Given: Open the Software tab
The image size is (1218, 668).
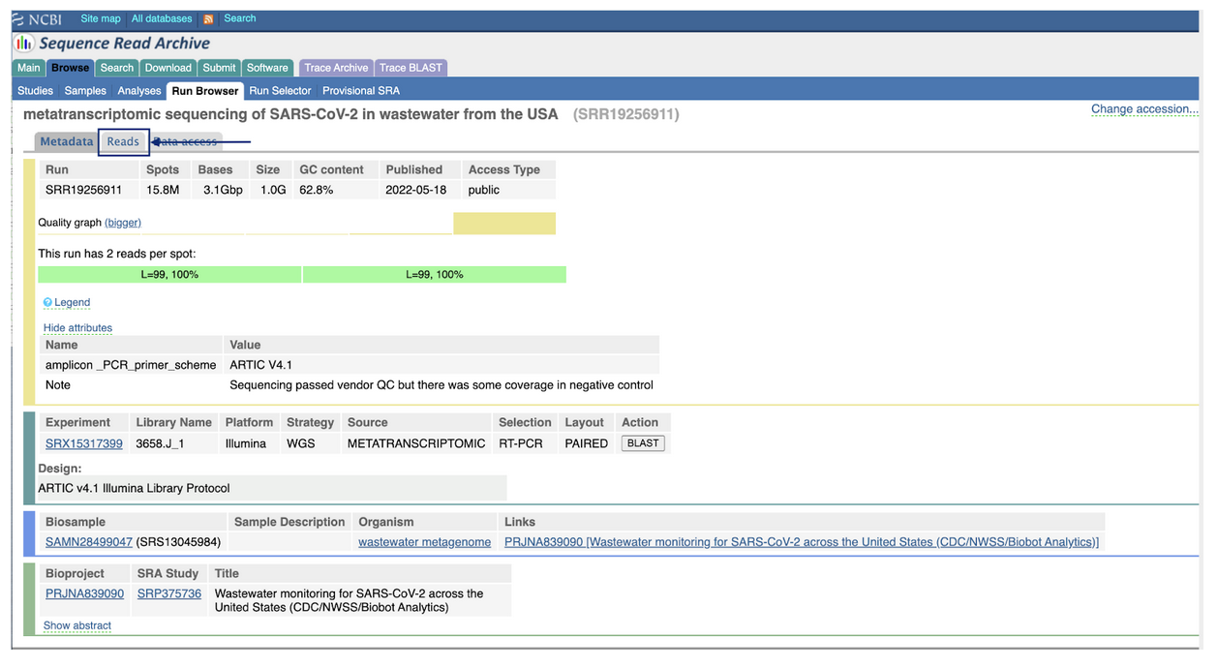Looking at the screenshot, I should [267, 68].
